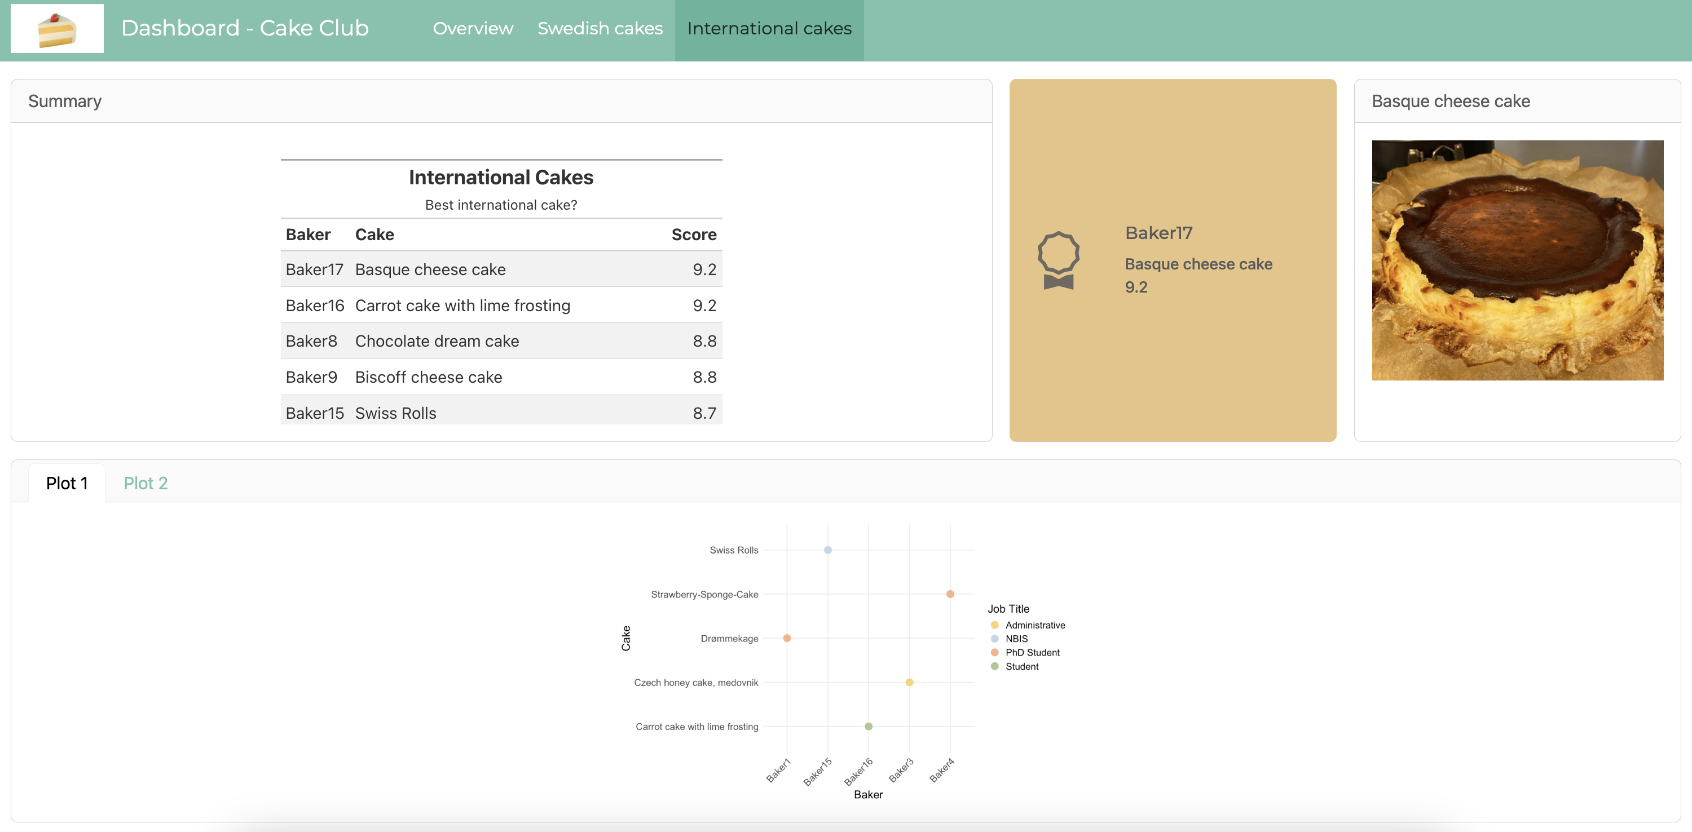Switch to the Plot 2 tab
The height and width of the screenshot is (832, 1692).
coord(146,483)
